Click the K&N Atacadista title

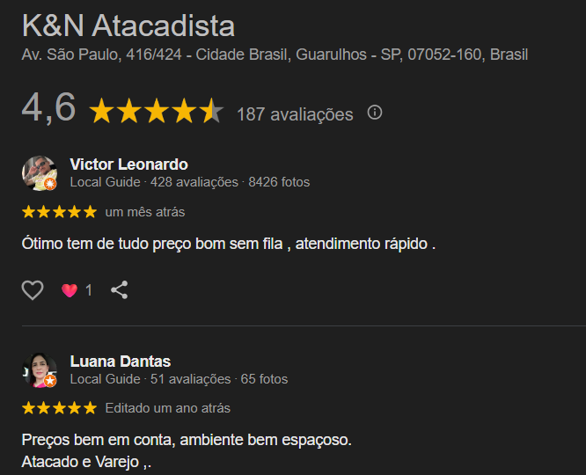pos(128,26)
